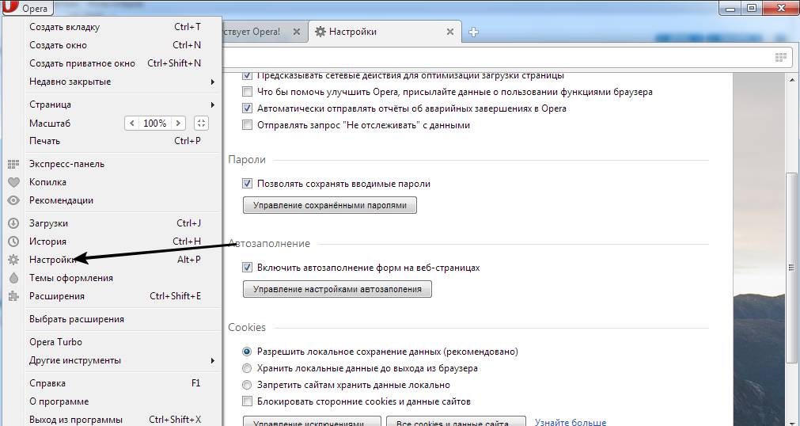The image size is (800, 426).
Task: Toggle fullscreen icon next to zoom
Action: click(x=201, y=124)
